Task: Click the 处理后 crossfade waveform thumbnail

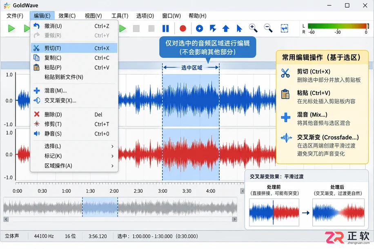Action: [x=338, y=212]
